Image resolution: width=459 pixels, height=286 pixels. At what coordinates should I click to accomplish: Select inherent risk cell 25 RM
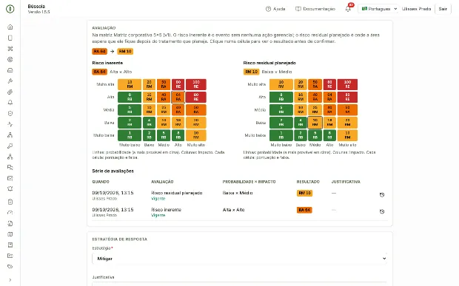click(164, 109)
